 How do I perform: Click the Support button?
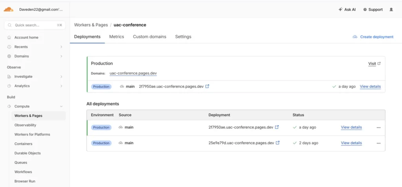point(373,9)
